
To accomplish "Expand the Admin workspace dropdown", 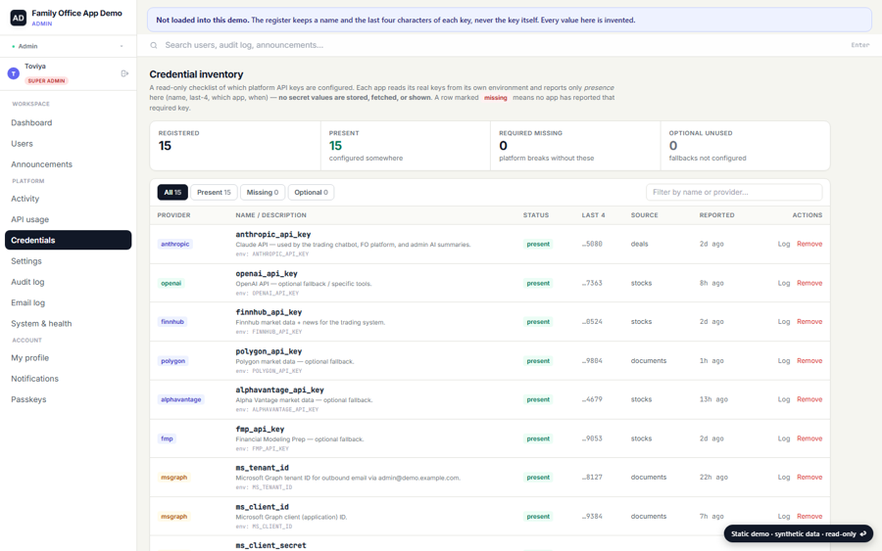I will 68,46.
